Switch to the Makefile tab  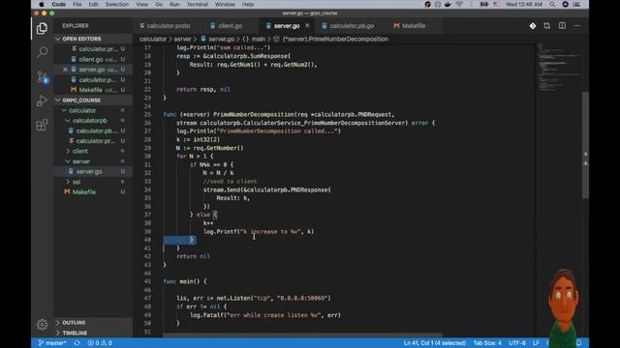pyautogui.click(x=410, y=26)
